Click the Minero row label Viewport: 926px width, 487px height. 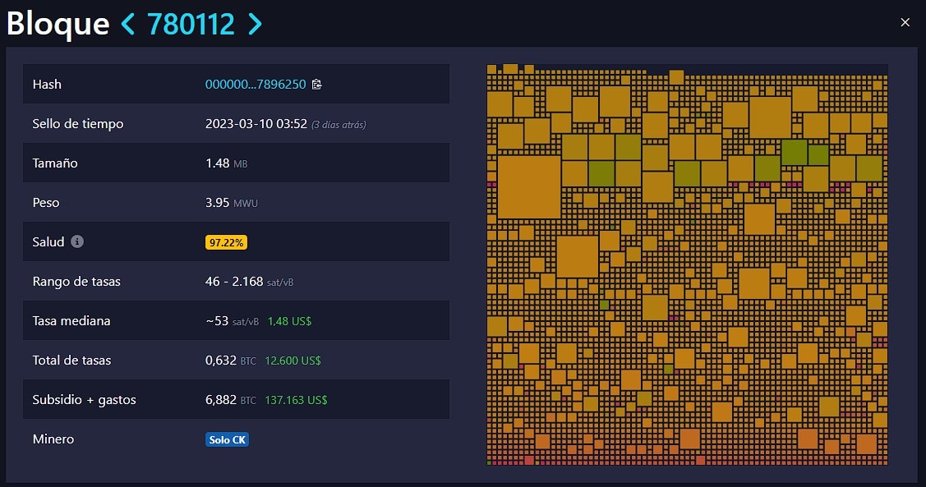click(53, 439)
